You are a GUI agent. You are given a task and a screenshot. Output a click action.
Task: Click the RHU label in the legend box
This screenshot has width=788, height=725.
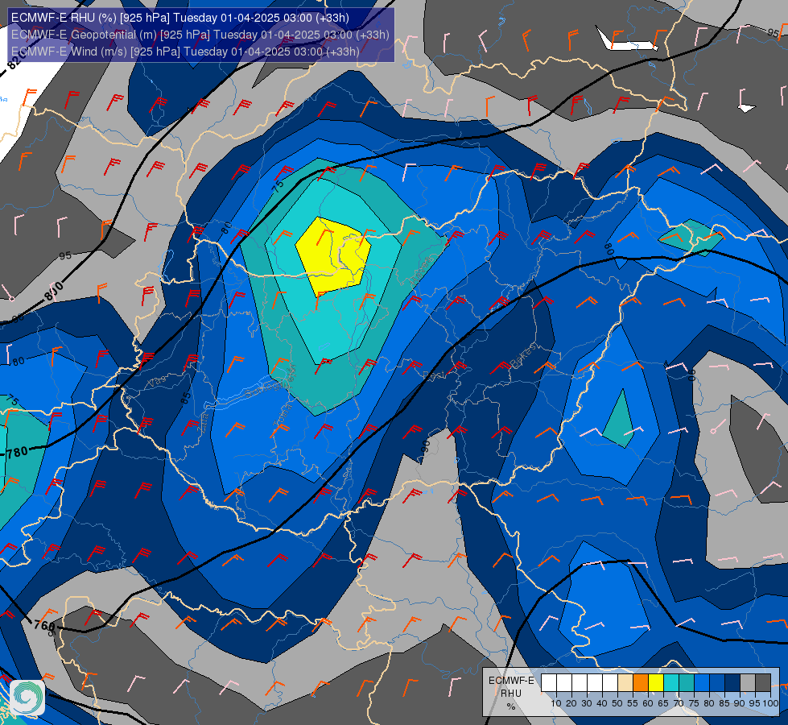511,694
